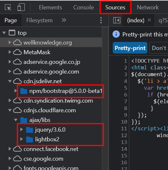Image resolution: width=168 pixels, height=170 pixels.
Task: Click adservice.google.com cloud icon
Action: point(17,71)
